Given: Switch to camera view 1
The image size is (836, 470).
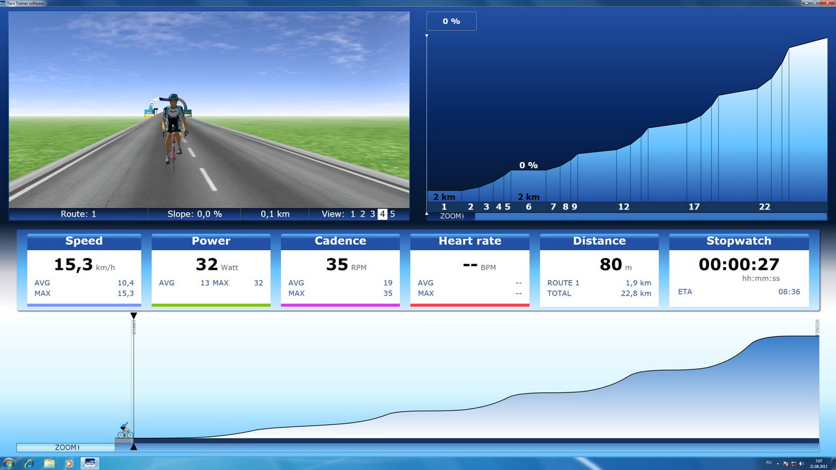Looking at the screenshot, I should point(353,214).
